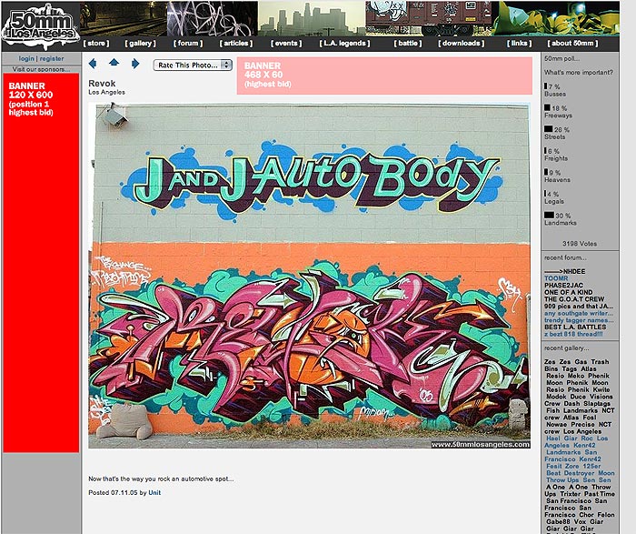Open the 909 pics forum thread

coord(579,307)
